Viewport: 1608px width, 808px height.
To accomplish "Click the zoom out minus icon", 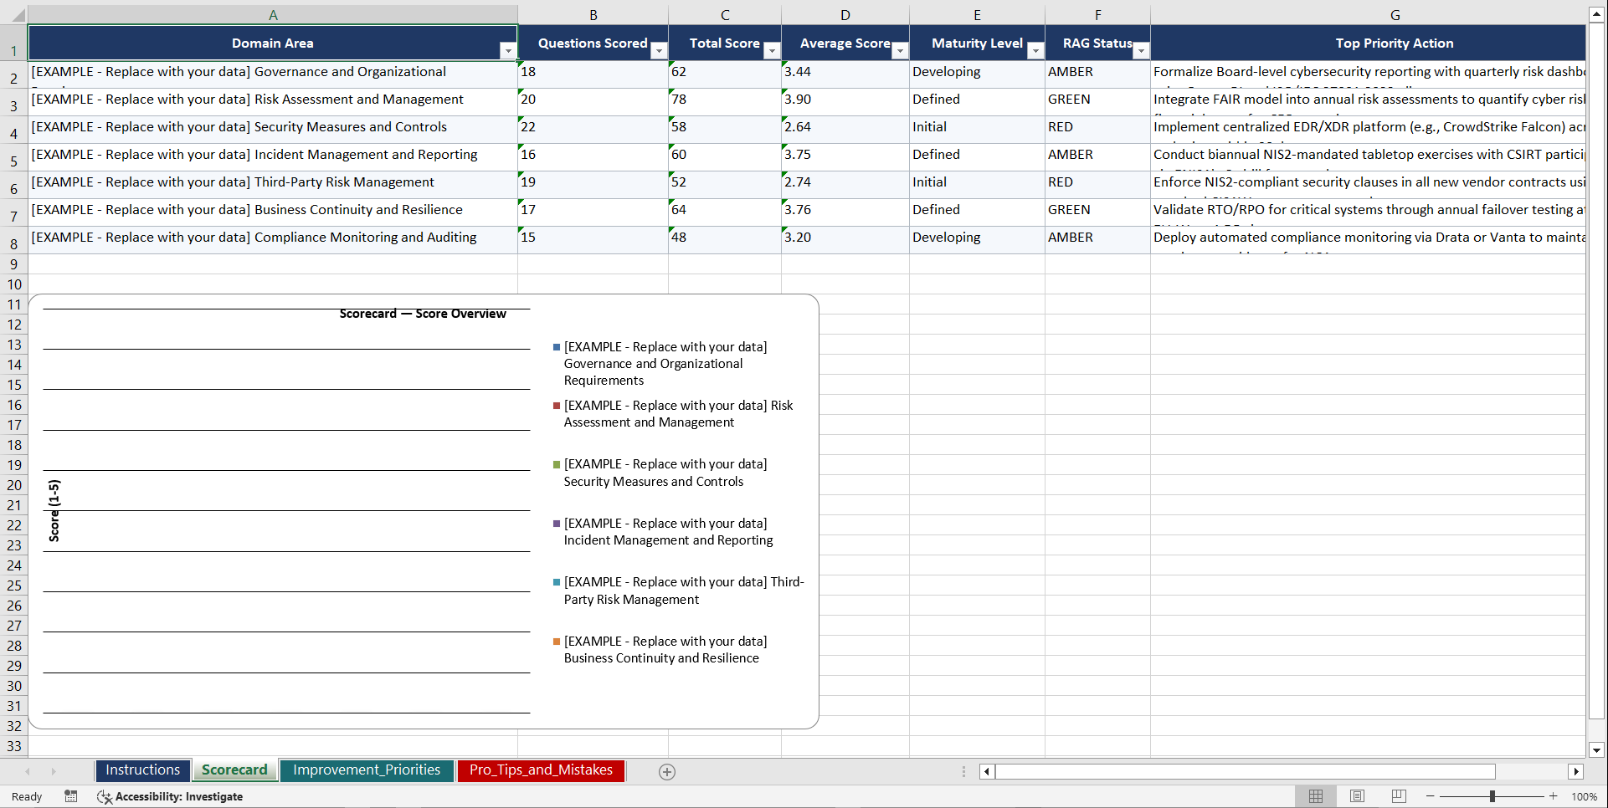I will (x=1430, y=796).
